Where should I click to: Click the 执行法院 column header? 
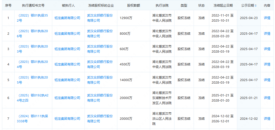(x=162, y=6)
